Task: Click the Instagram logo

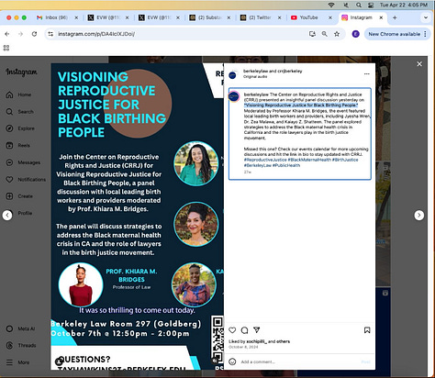Action: pos(21,72)
